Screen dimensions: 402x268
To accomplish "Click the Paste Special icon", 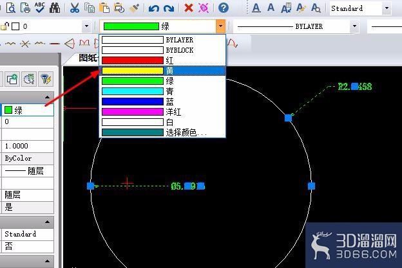I will (119, 8).
